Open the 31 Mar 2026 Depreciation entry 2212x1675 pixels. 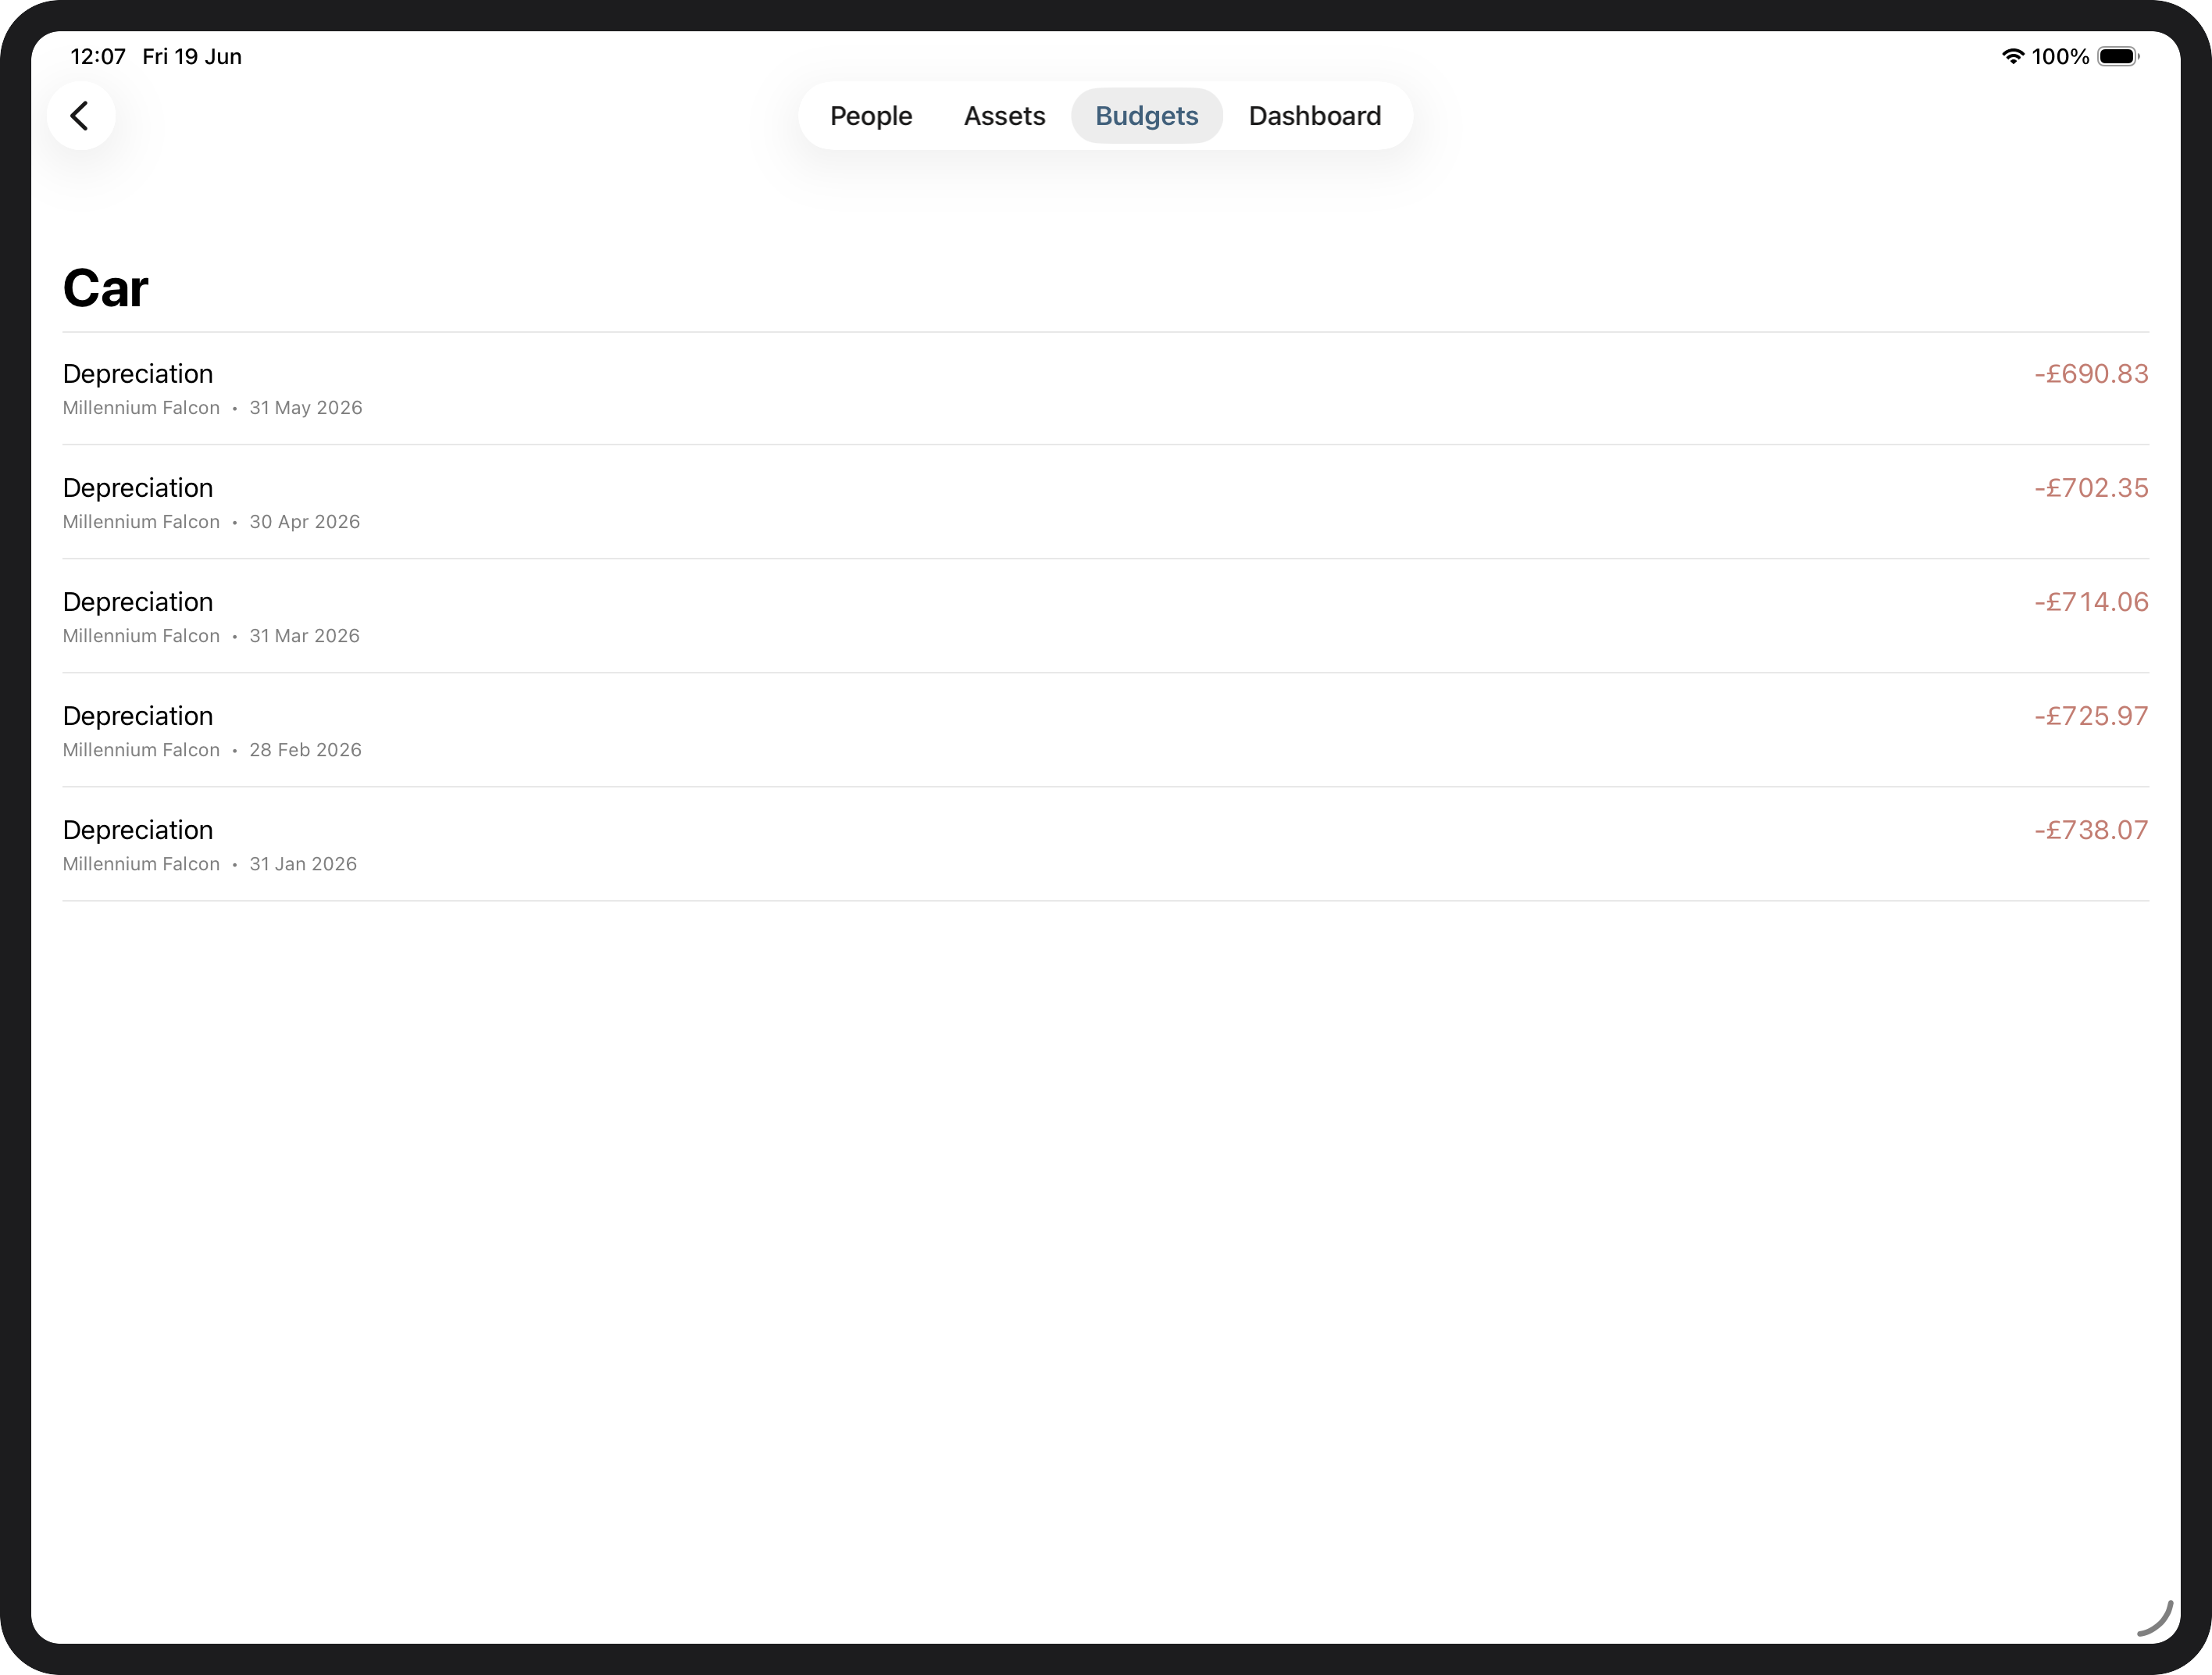pos(1105,617)
